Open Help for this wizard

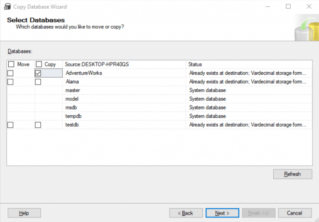coord(24,213)
